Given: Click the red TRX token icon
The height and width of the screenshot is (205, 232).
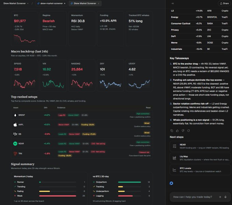Looking at the screenshot, I should (x=15, y=154).
